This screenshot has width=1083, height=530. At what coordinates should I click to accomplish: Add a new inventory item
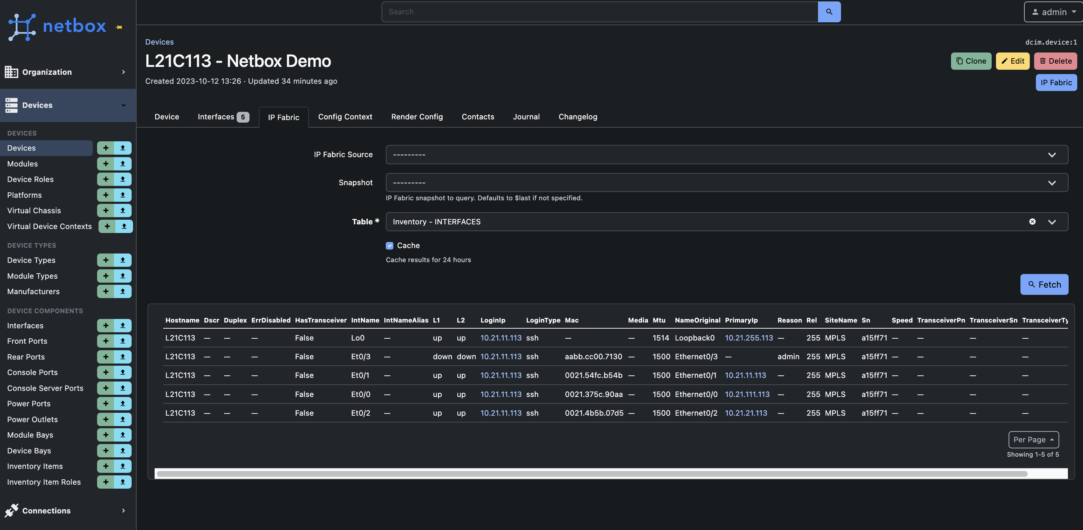(105, 466)
